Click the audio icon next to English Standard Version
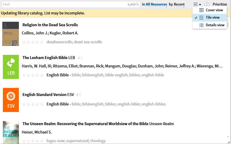Viewport: 231px width, 144px height. coord(79,95)
